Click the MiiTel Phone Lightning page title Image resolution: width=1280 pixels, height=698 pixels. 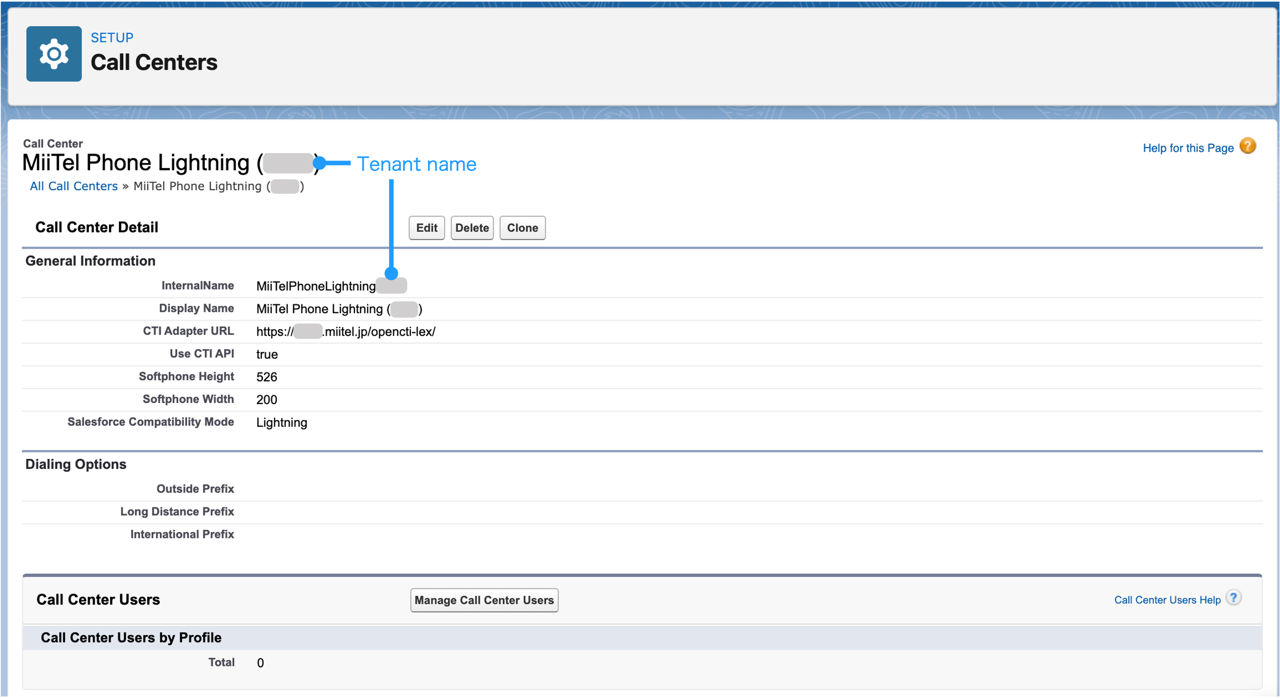coord(171,163)
